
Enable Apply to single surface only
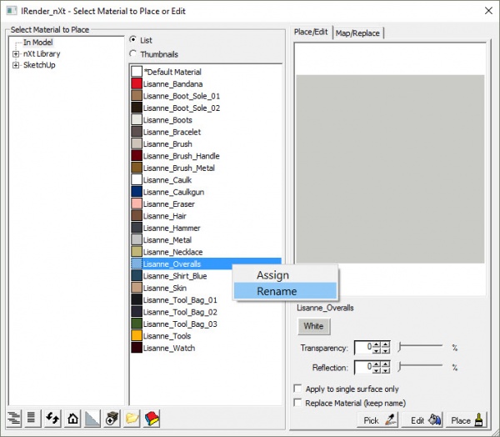point(298,389)
